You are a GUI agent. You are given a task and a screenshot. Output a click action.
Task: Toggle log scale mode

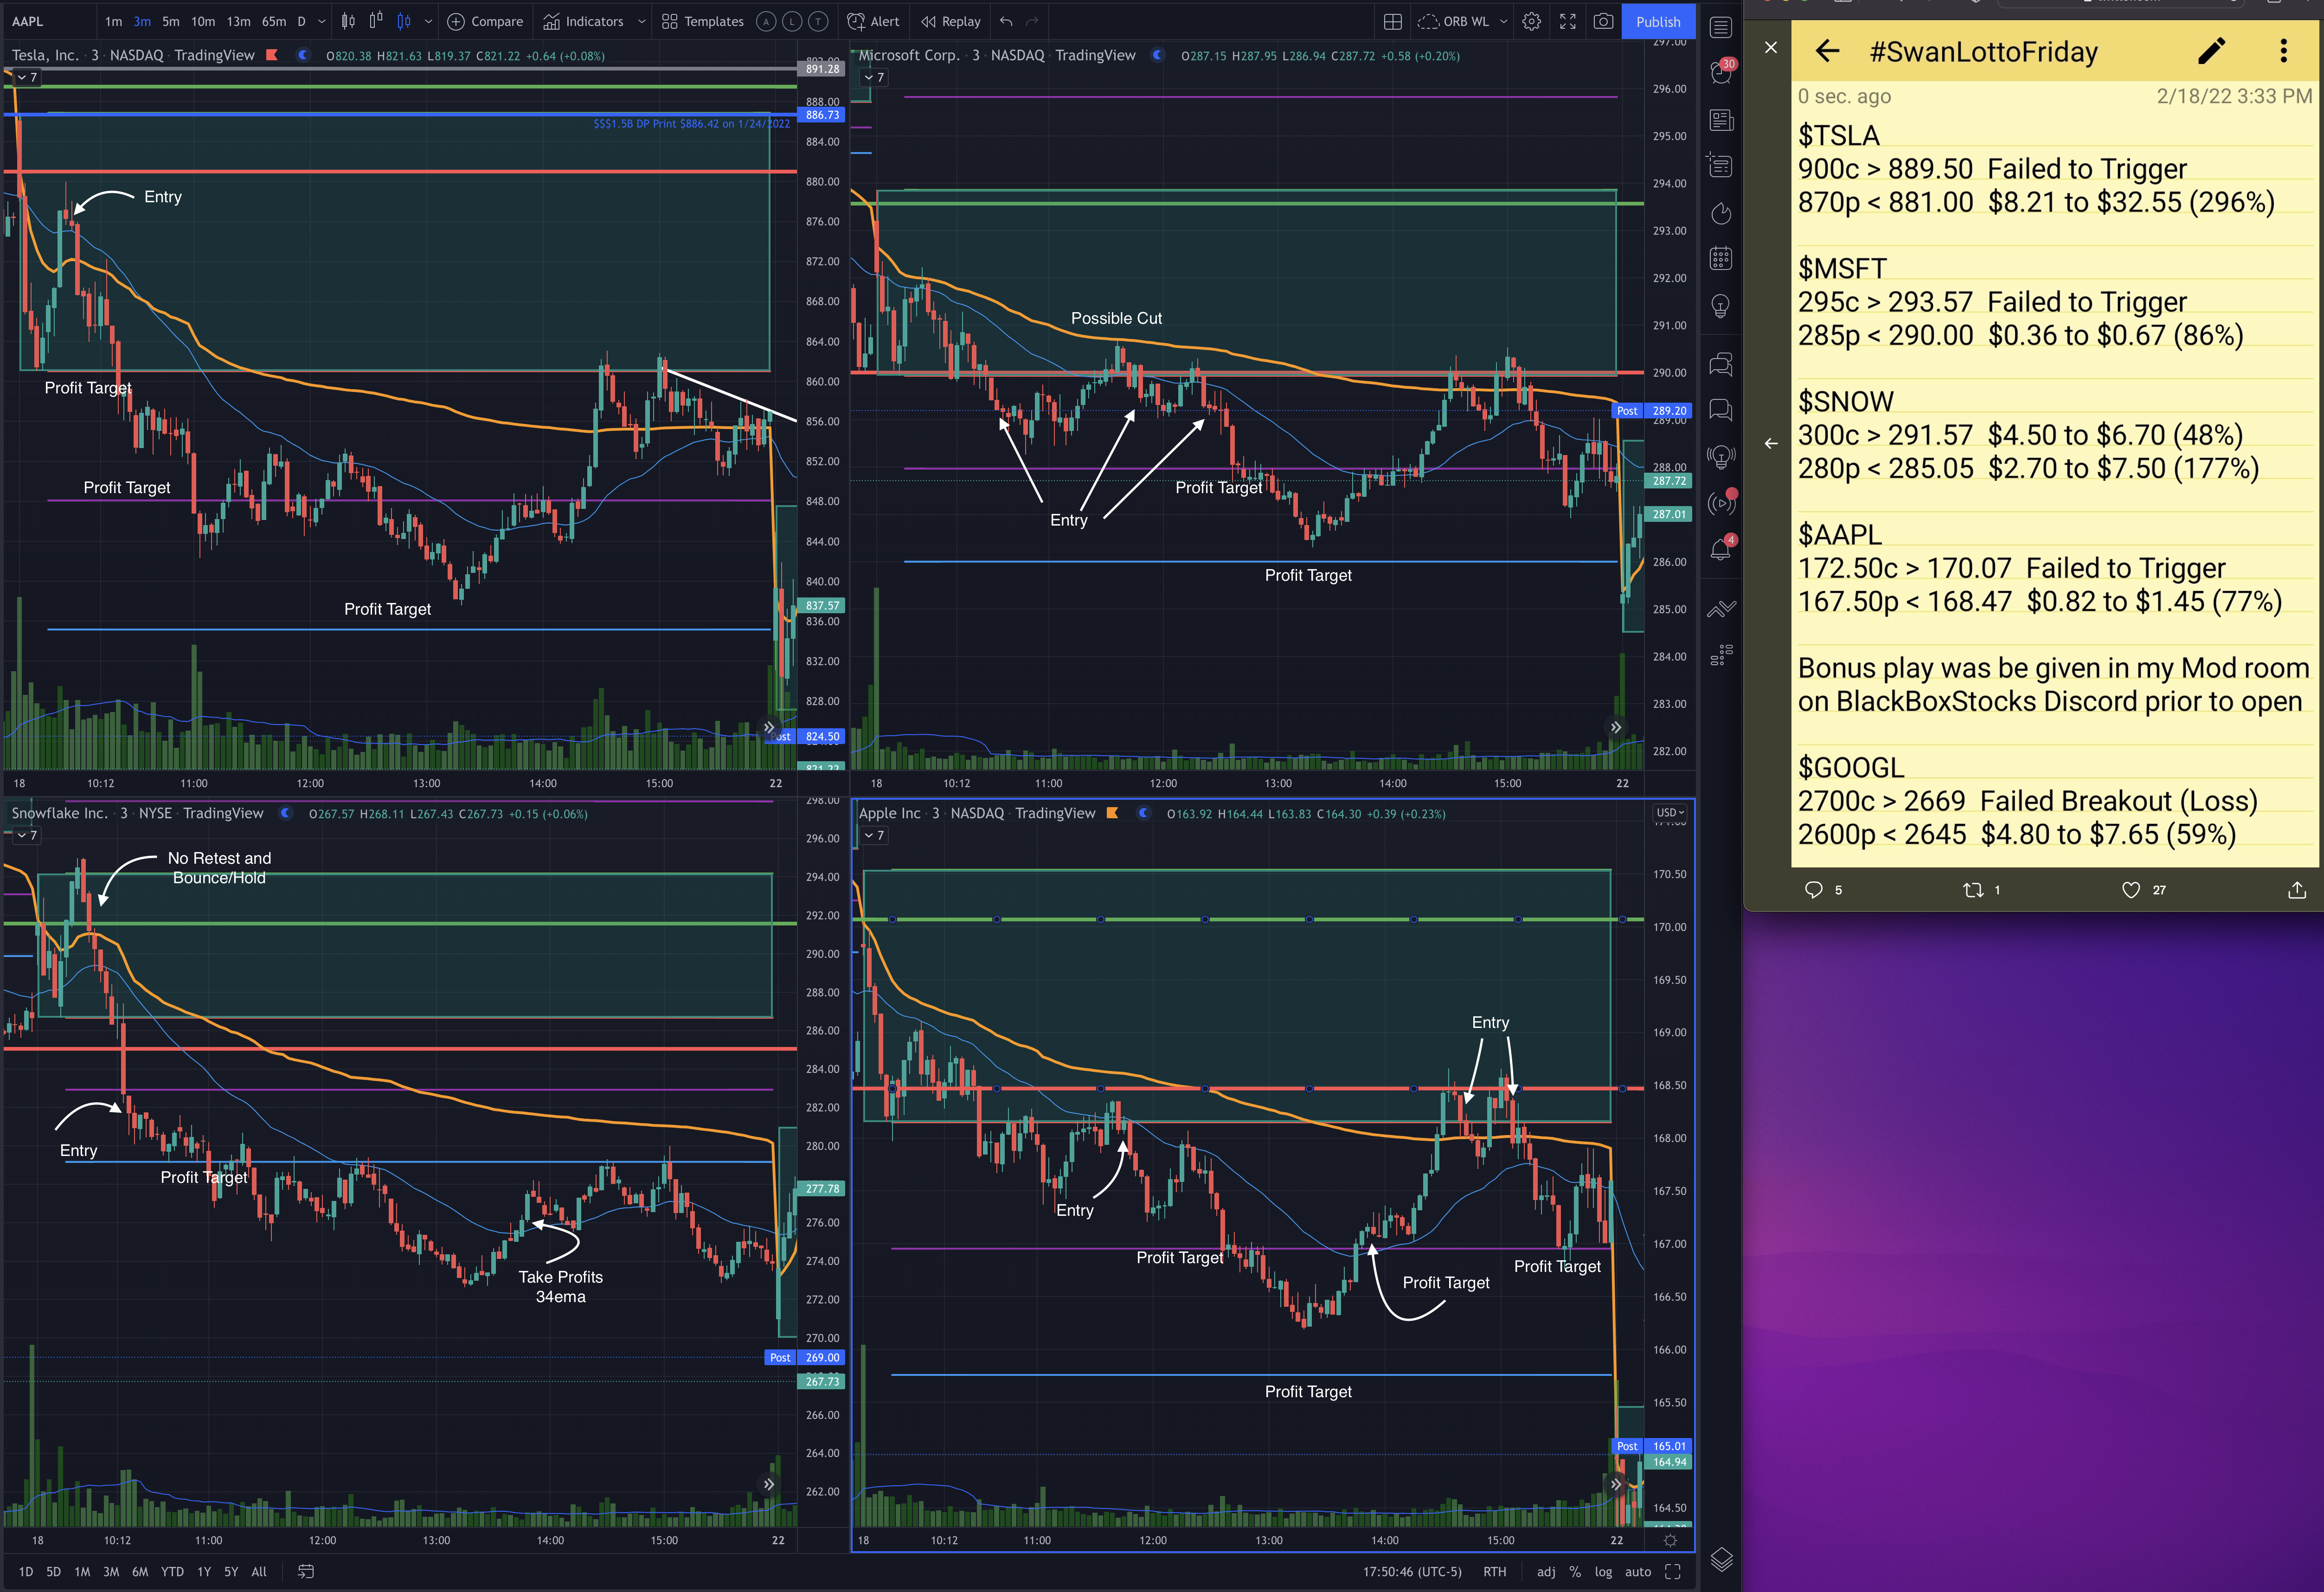[1603, 1572]
